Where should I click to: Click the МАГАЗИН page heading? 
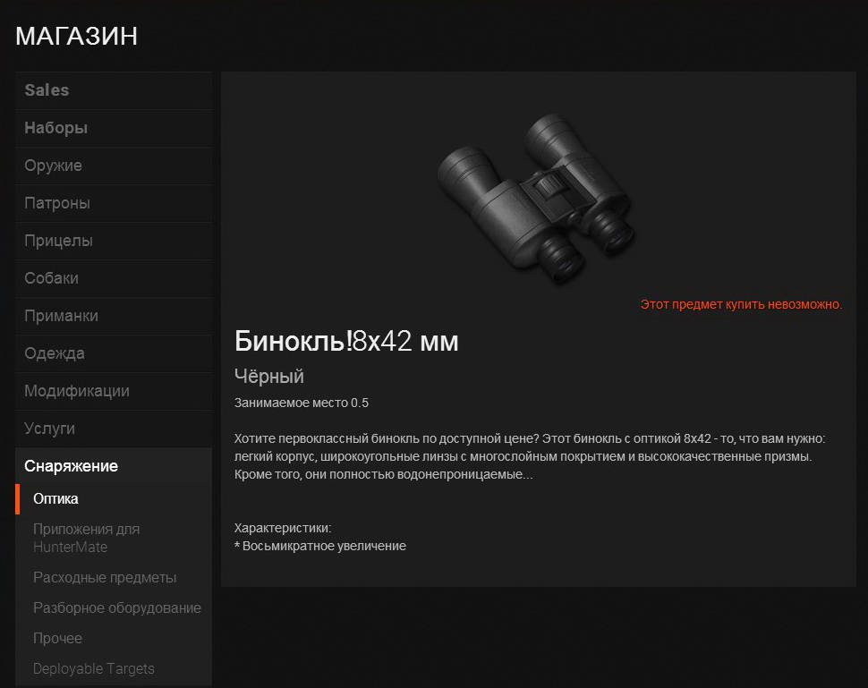pos(76,36)
